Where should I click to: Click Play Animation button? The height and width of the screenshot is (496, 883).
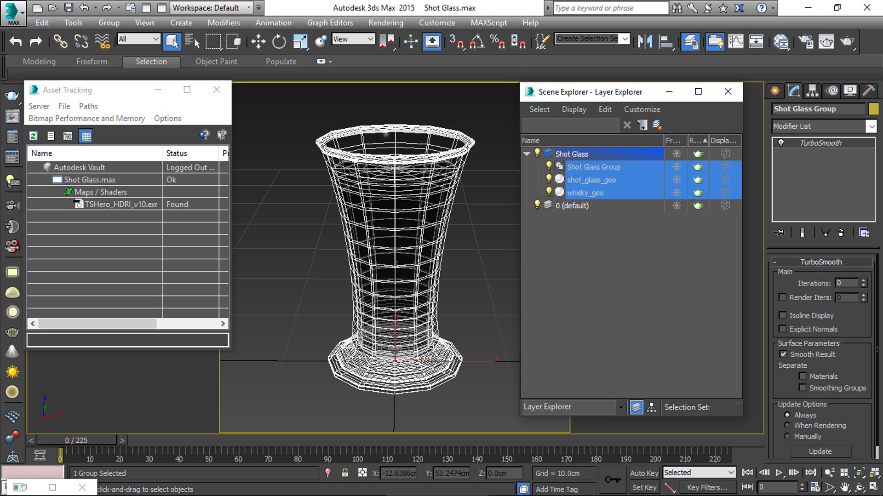779,473
